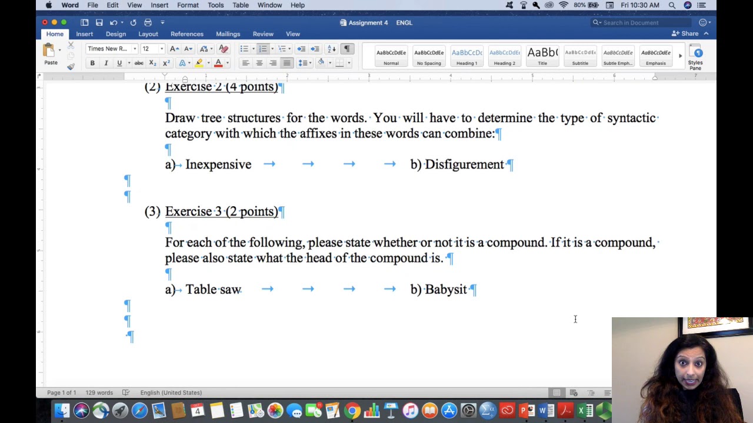The height and width of the screenshot is (423, 753).
Task: Apply Subscript formatting
Action: 152,63
